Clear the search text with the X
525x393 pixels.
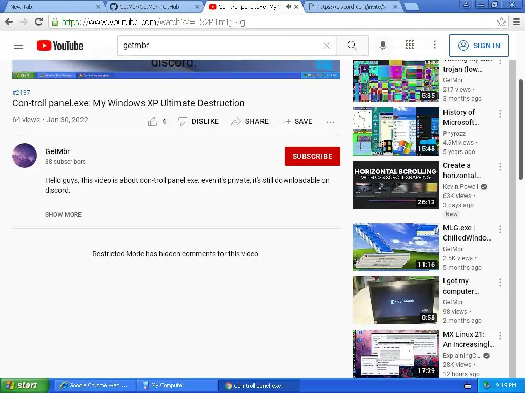click(327, 46)
